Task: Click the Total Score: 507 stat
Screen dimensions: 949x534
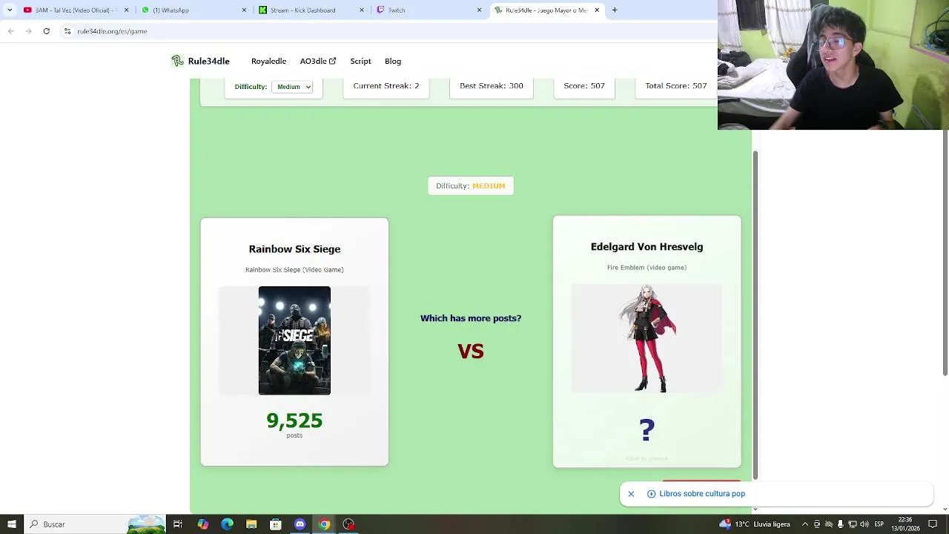Action: (x=676, y=86)
